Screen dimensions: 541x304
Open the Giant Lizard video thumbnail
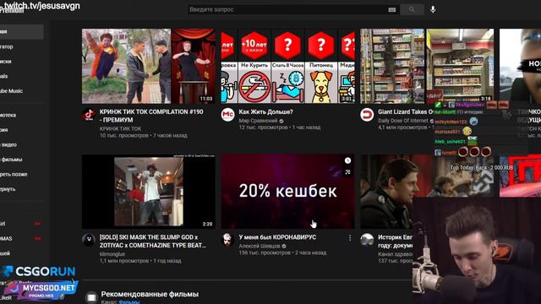pyautogui.click(x=427, y=66)
